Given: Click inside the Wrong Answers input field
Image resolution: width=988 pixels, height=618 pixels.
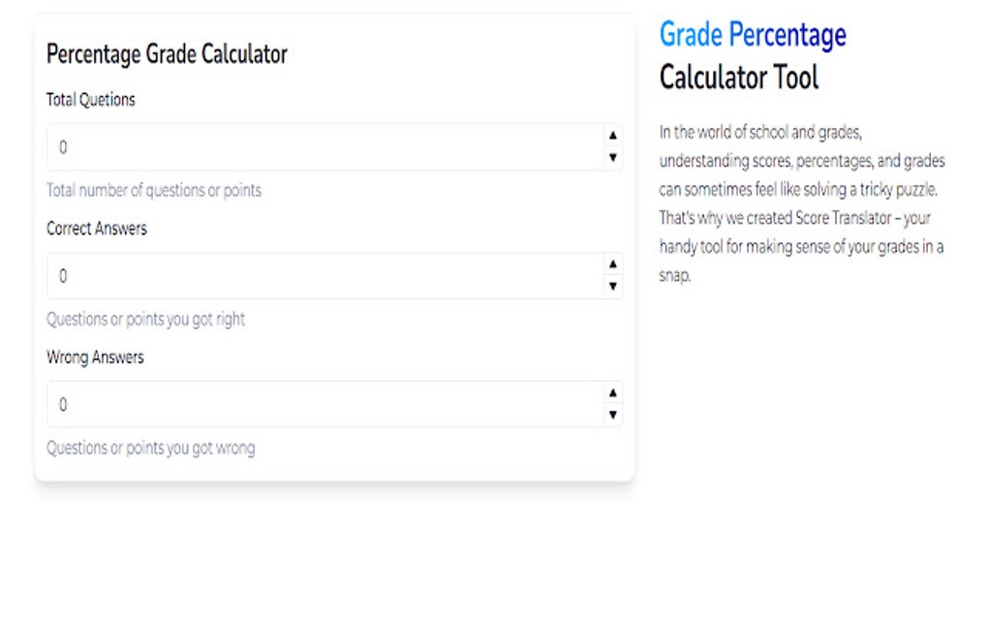Looking at the screenshot, I should coord(291,404).
